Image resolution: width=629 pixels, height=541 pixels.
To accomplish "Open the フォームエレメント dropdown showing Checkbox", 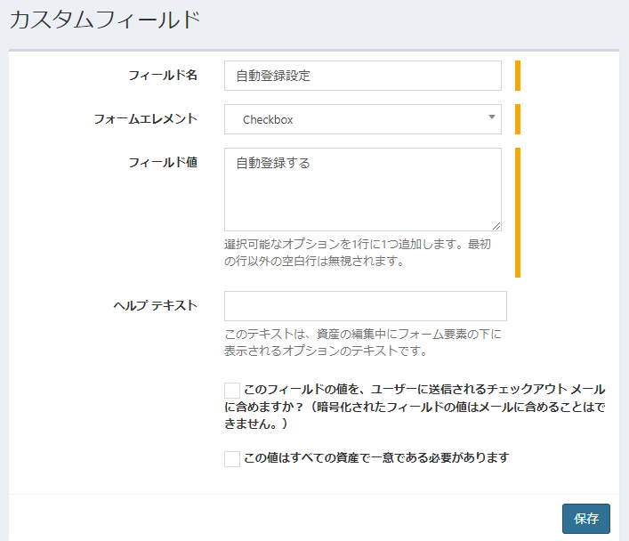I will [x=356, y=119].
